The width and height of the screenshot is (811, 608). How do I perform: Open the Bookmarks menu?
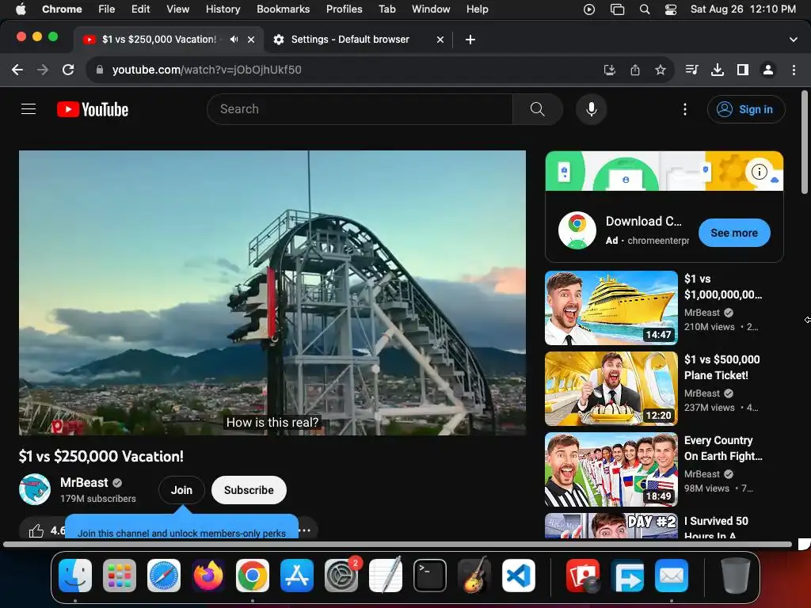tap(283, 9)
